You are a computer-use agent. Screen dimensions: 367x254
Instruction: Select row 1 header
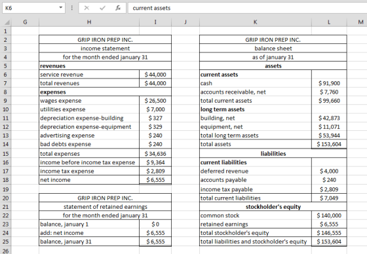tap(6, 31)
